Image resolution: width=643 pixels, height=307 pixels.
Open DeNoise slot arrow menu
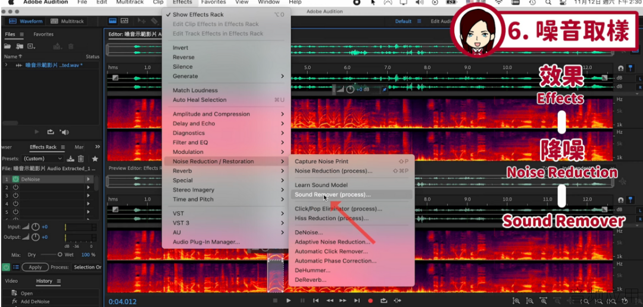(88, 179)
